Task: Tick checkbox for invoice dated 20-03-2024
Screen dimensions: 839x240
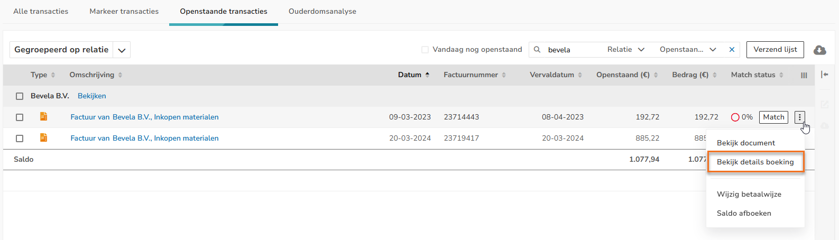Action: pos(20,139)
